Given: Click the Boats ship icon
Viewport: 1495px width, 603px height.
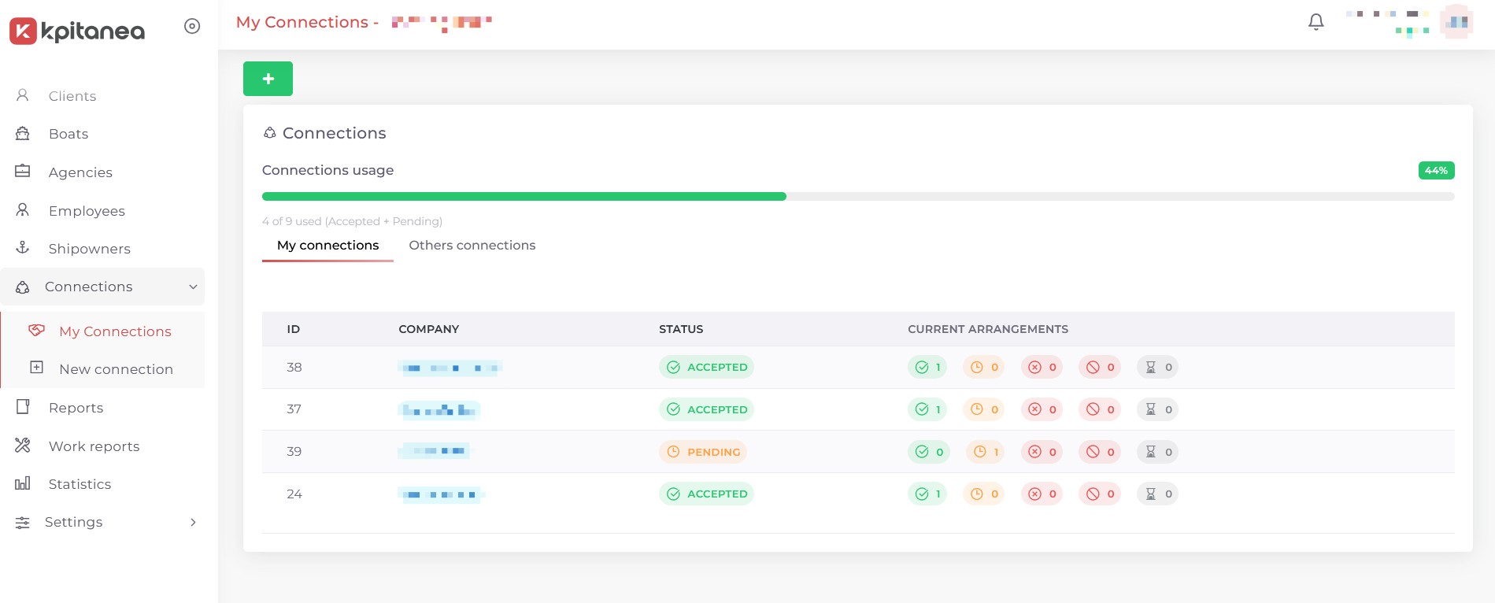Looking at the screenshot, I should 23,134.
